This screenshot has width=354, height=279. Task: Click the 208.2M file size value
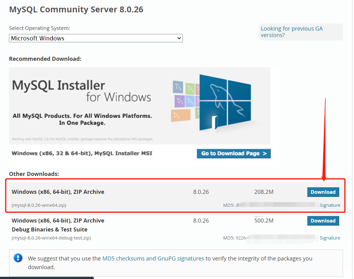(x=264, y=192)
